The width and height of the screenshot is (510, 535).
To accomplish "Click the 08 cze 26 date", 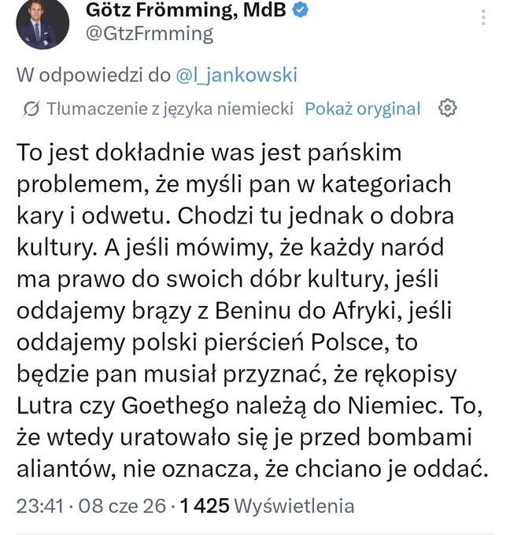I will click(122, 506).
